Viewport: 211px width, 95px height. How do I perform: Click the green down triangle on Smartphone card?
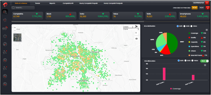tap(203, 14)
